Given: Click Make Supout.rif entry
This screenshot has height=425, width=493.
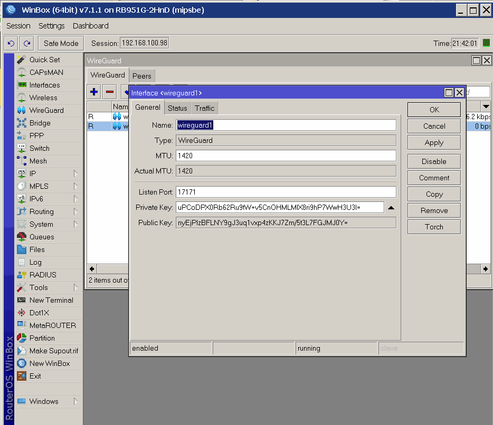Looking at the screenshot, I should pyautogui.click(x=49, y=351).
